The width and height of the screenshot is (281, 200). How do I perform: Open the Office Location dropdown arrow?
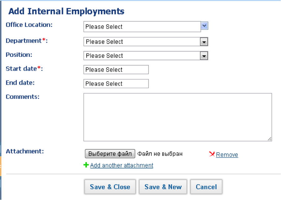[204, 26]
